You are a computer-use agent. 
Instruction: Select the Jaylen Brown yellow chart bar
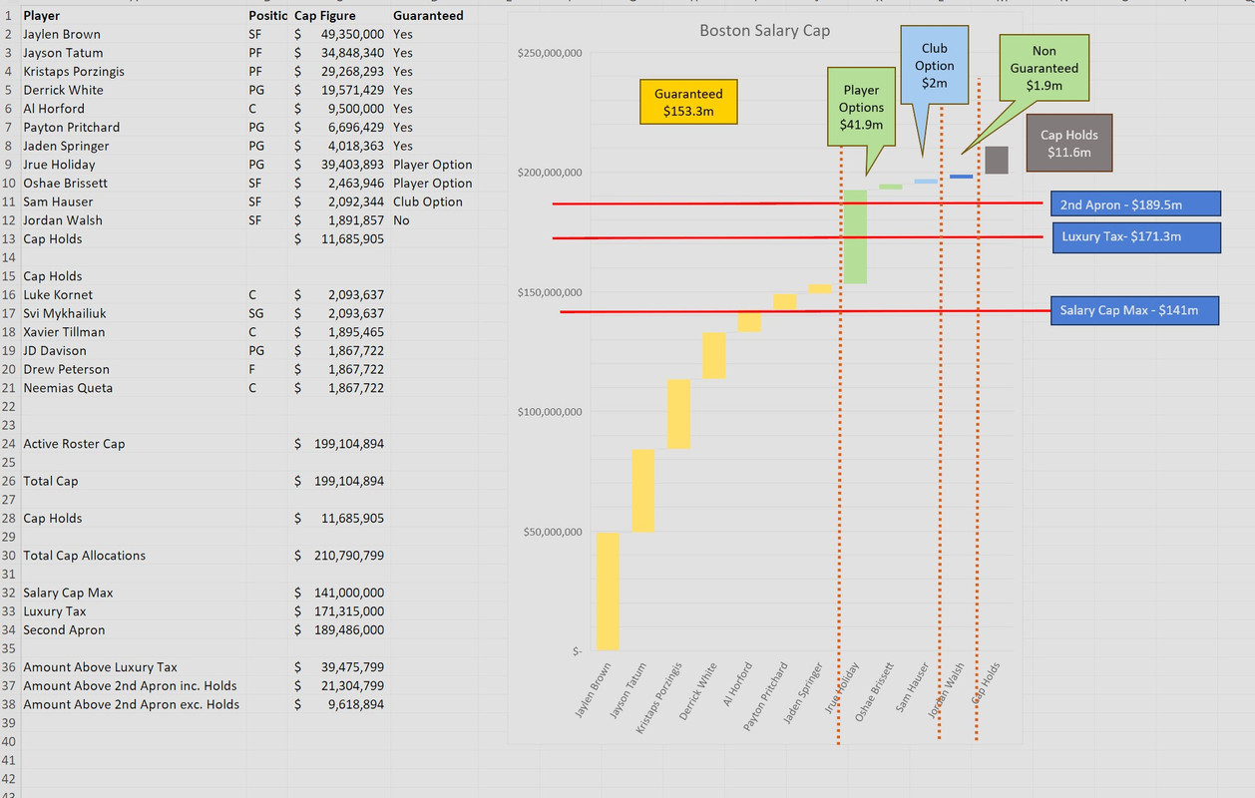tap(608, 592)
